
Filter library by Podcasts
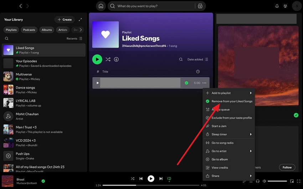click(x=29, y=30)
